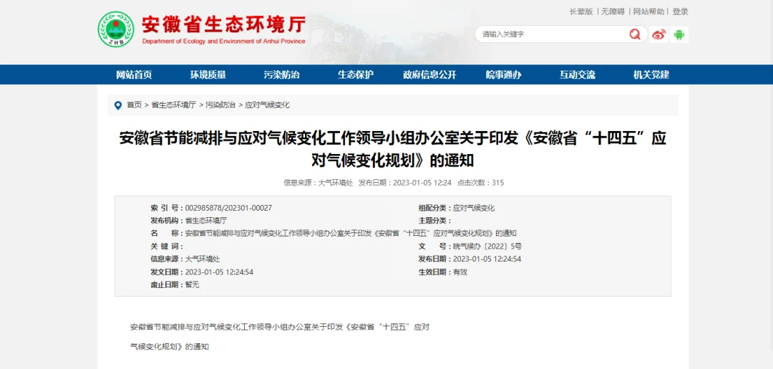Viewport: 773px width, 369px height.
Task: Go to 机关党建 in the navigation bar
Action: [x=651, y=75]
